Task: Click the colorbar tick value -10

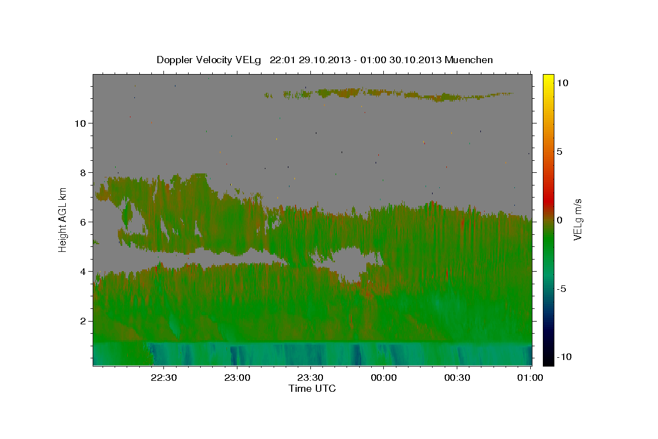Action: click(x=564, y=357)
